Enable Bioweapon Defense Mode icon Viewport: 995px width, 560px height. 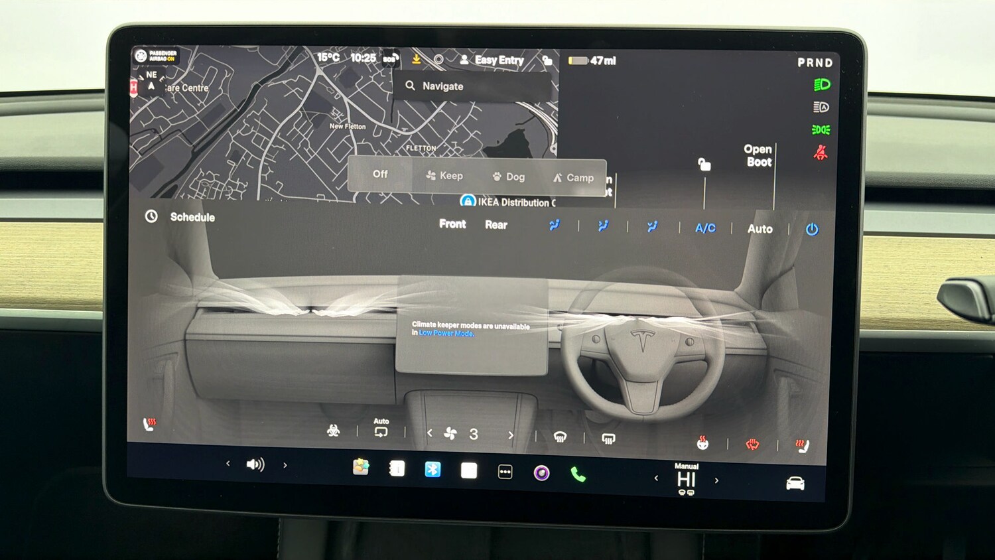tap(334, 431)
